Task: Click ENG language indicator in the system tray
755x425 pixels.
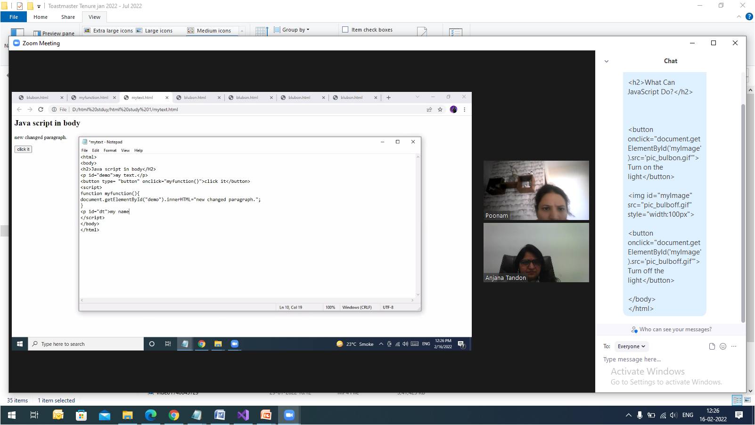Action: point(688,415)
